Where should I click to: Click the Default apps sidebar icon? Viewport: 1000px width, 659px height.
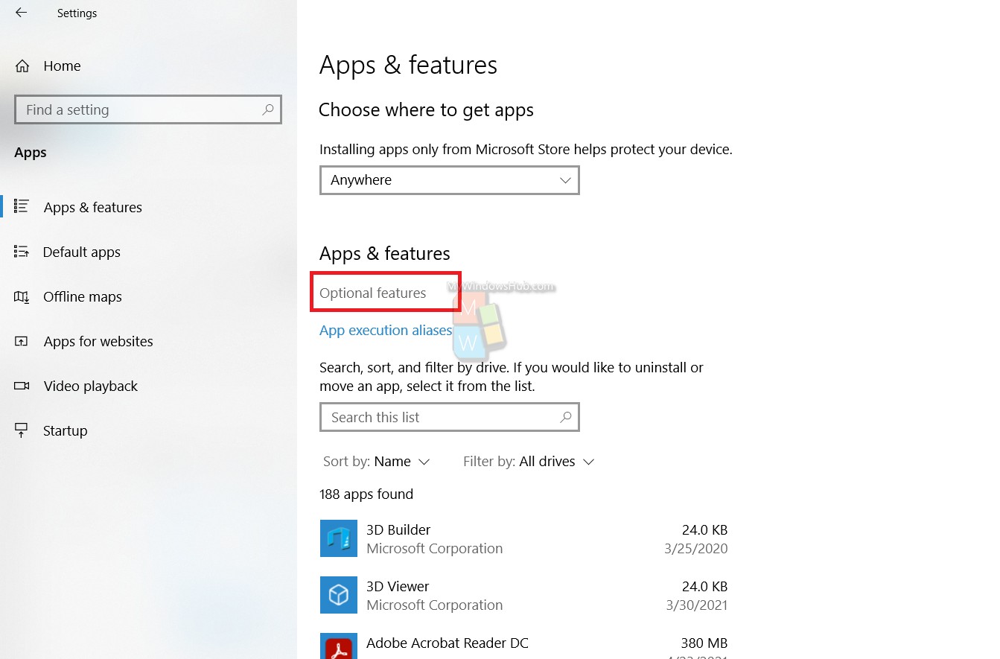click(22, 252)
